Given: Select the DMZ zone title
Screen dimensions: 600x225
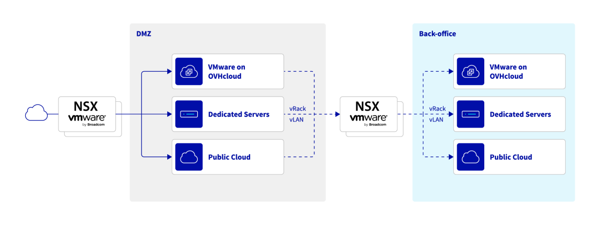Looking at the screenshot, I should (144, 34).
